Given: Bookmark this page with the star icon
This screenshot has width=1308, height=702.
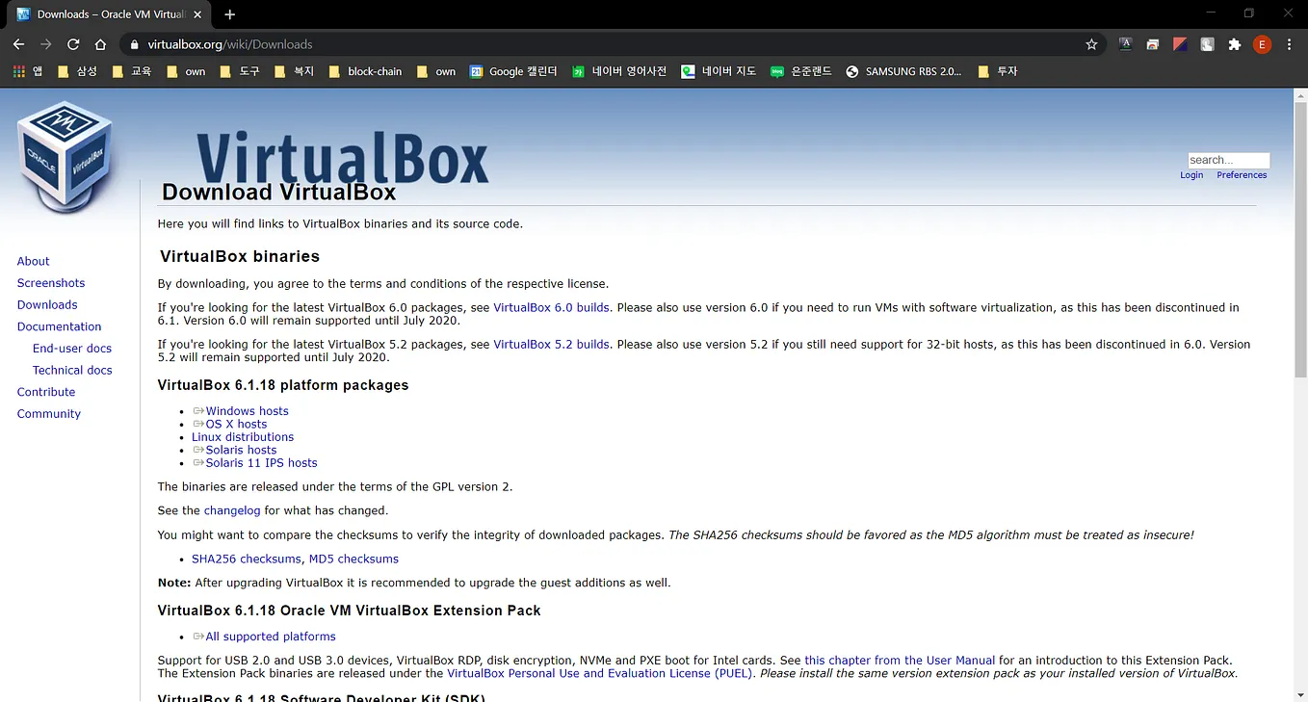Looking at the screenshot, I should (x=1091, y=44).
